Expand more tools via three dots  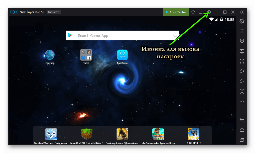[242, 101]
